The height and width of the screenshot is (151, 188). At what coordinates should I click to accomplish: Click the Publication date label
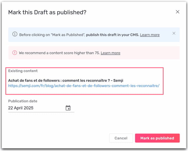[x=23, y=101]
